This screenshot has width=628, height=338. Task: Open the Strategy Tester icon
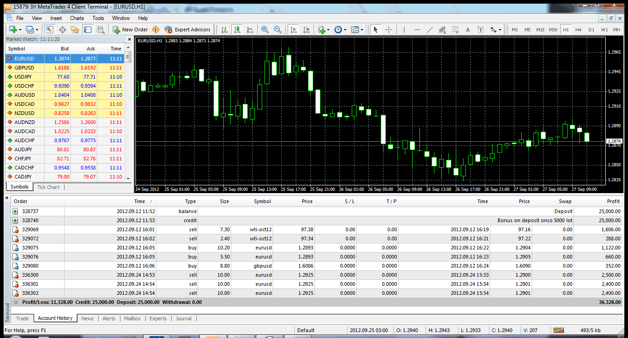coord(100,30)
